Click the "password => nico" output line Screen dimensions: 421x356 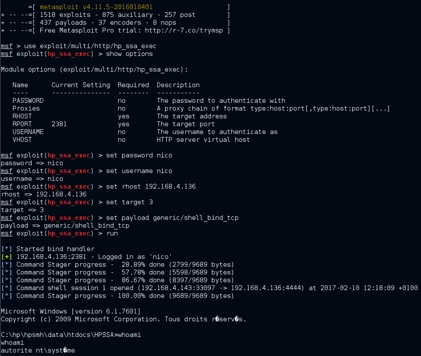pos(32,163)
